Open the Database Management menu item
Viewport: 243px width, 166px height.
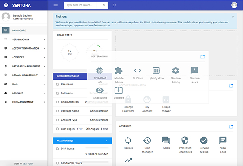coord(24,66)
